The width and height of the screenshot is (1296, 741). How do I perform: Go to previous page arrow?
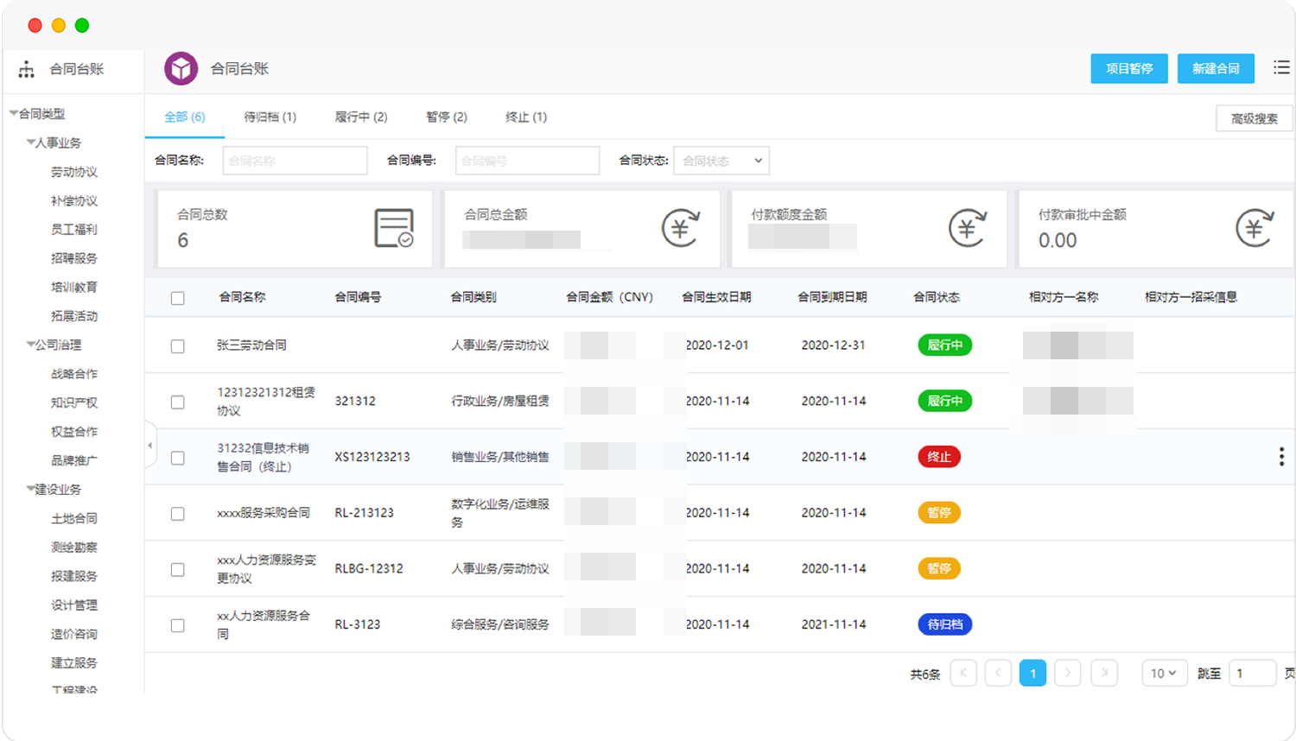(x=998, y=673)
